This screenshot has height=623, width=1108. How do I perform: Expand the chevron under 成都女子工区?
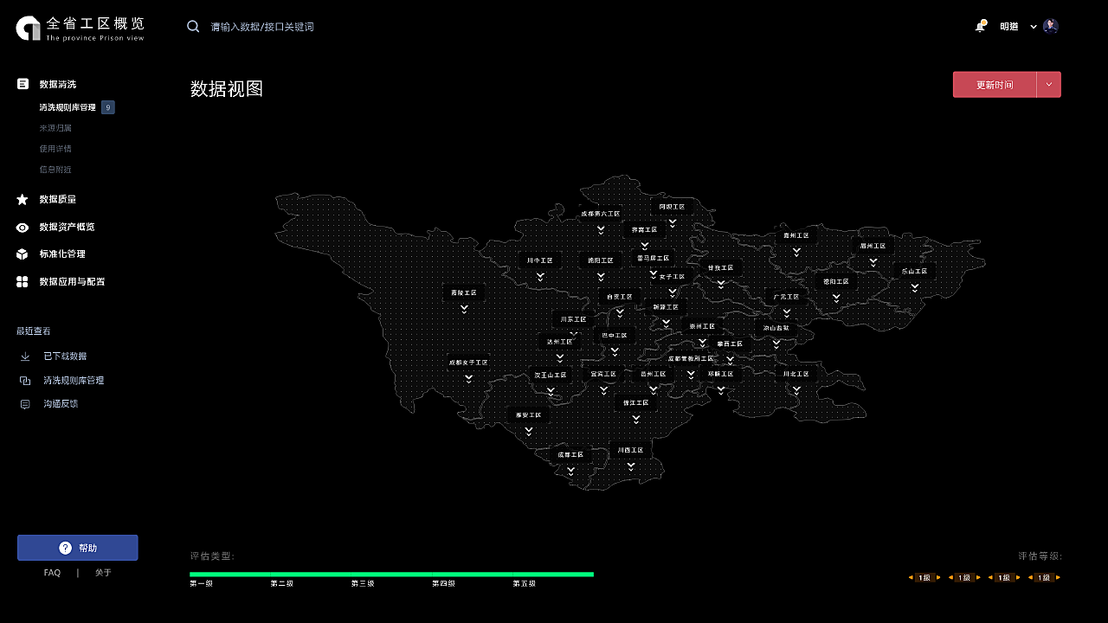tap(468, 378)
